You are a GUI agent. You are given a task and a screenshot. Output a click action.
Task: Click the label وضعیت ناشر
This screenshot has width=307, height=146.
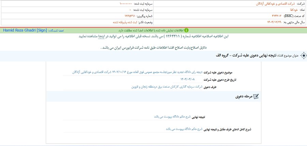click(x=145, y=22)
